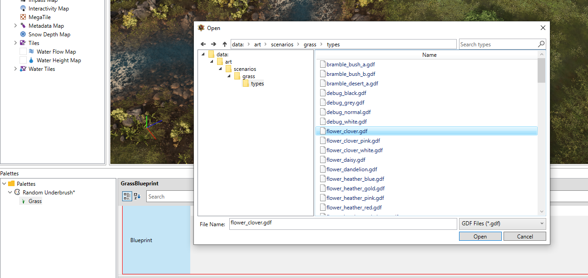Click the MegaTile checkered icon
588x278 pixels.
pos(23,17)
